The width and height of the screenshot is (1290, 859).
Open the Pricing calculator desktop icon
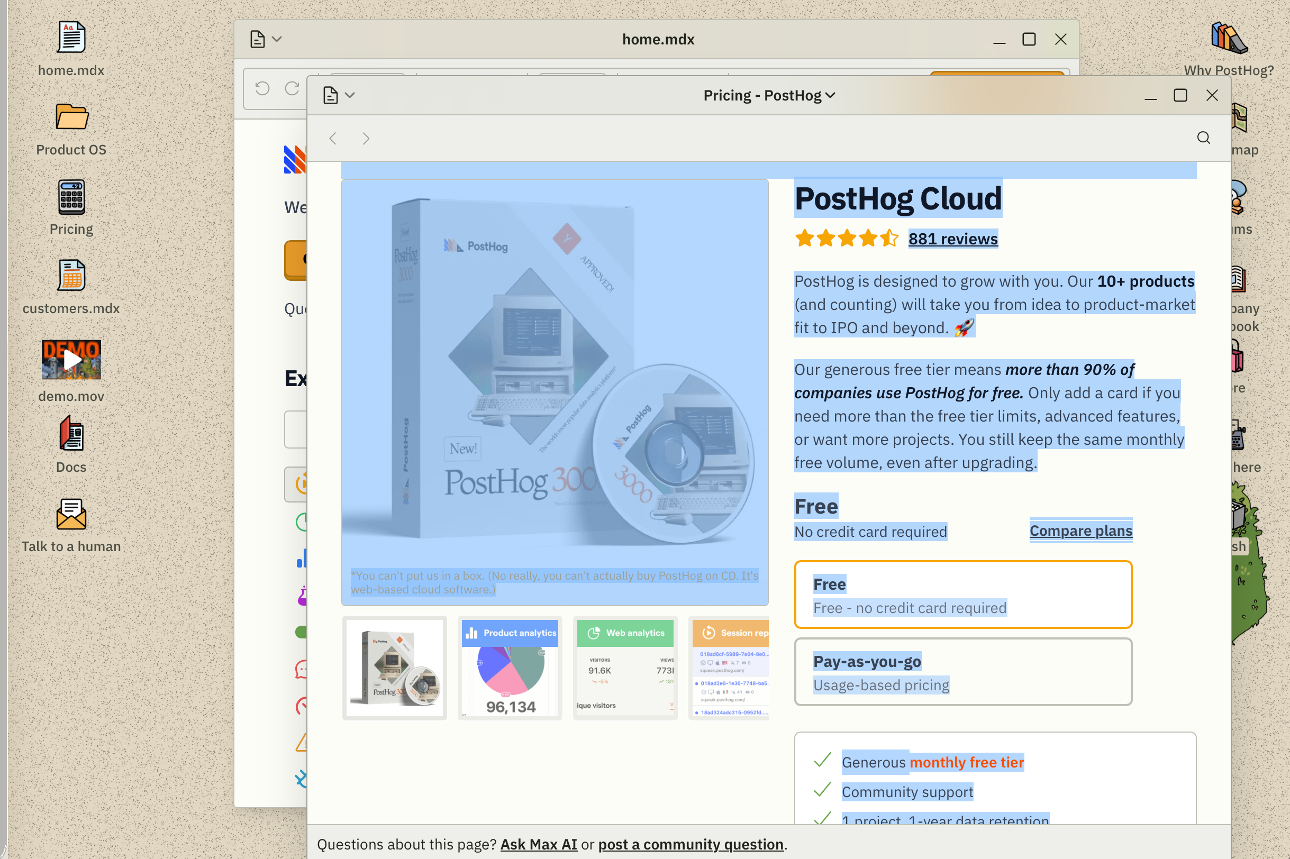tap(71, 197)
